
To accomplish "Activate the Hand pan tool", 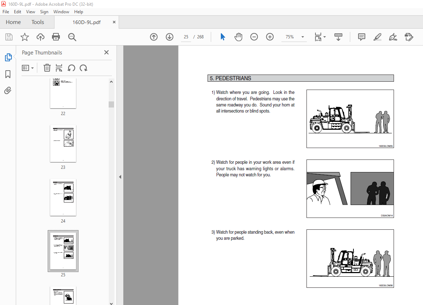I will (x=238, y=37).
